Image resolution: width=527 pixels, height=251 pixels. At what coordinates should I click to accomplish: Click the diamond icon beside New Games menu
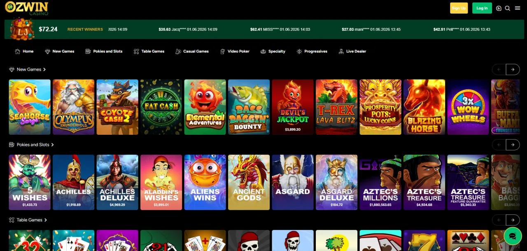(47, 51)
